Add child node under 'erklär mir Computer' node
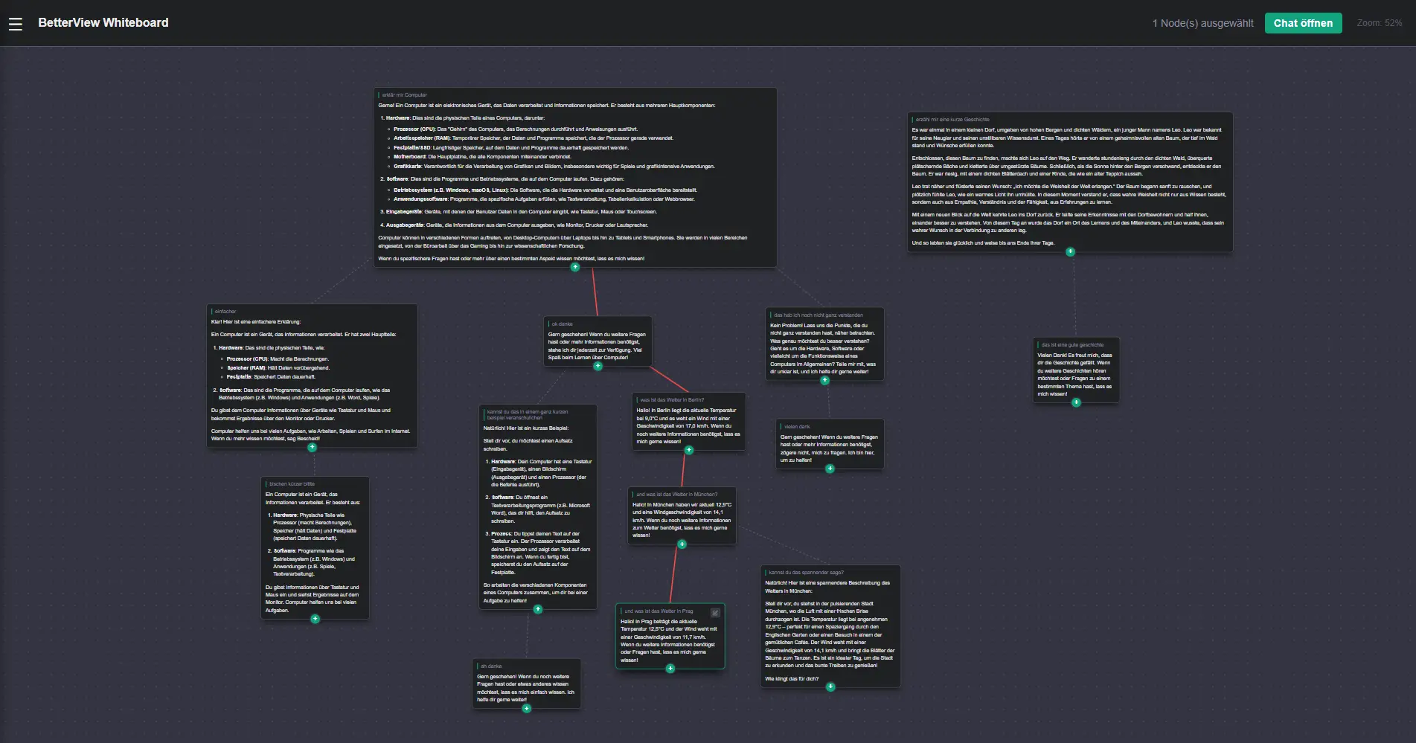1416x743 pixels. click(574, 267)
